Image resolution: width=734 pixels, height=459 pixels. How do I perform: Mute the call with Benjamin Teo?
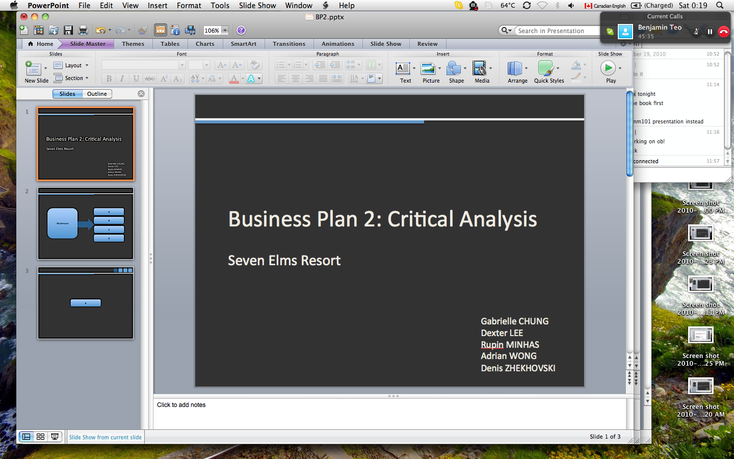point(696,32)
